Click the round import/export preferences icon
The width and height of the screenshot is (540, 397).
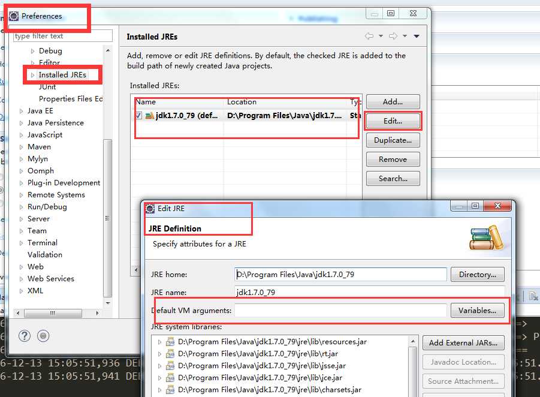(43, 336)
